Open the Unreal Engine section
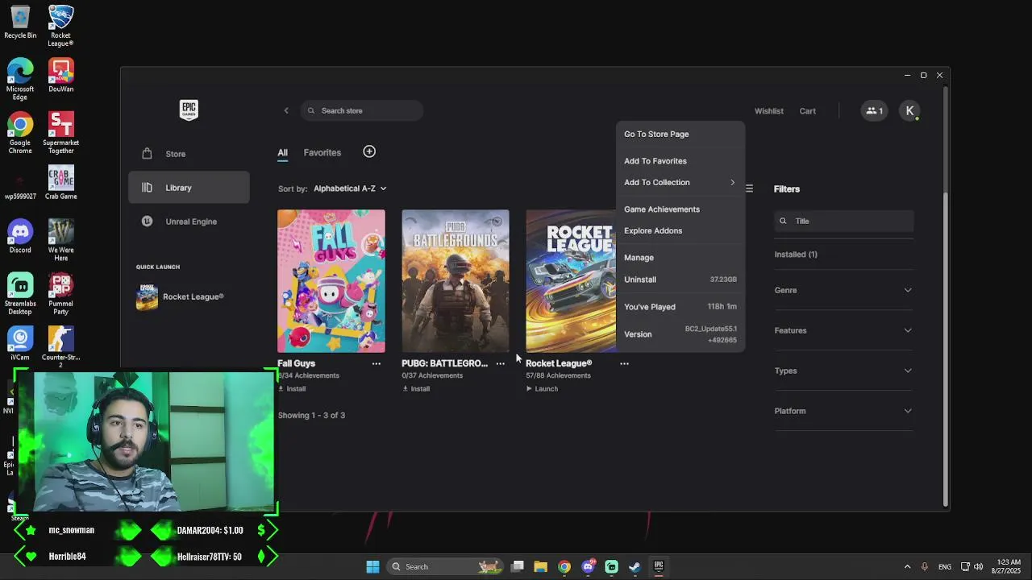 click(189, 222)
